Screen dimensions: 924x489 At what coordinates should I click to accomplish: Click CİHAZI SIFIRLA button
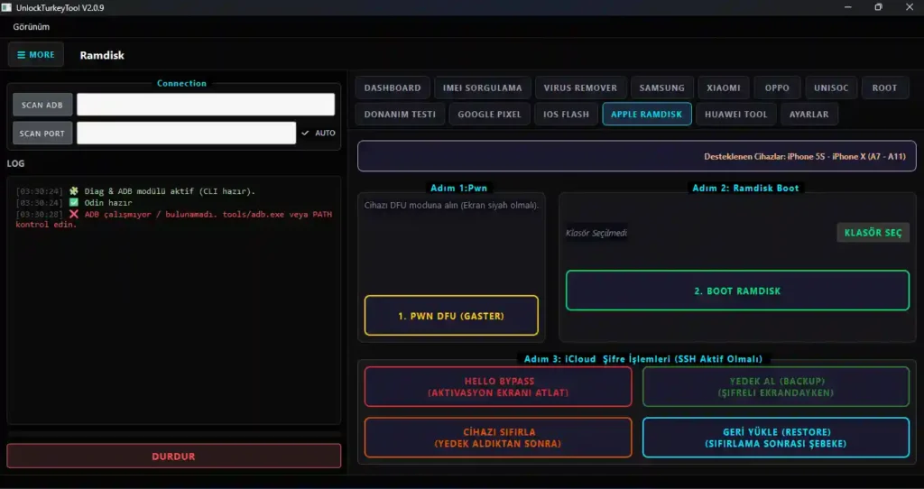tap(498, 438)
